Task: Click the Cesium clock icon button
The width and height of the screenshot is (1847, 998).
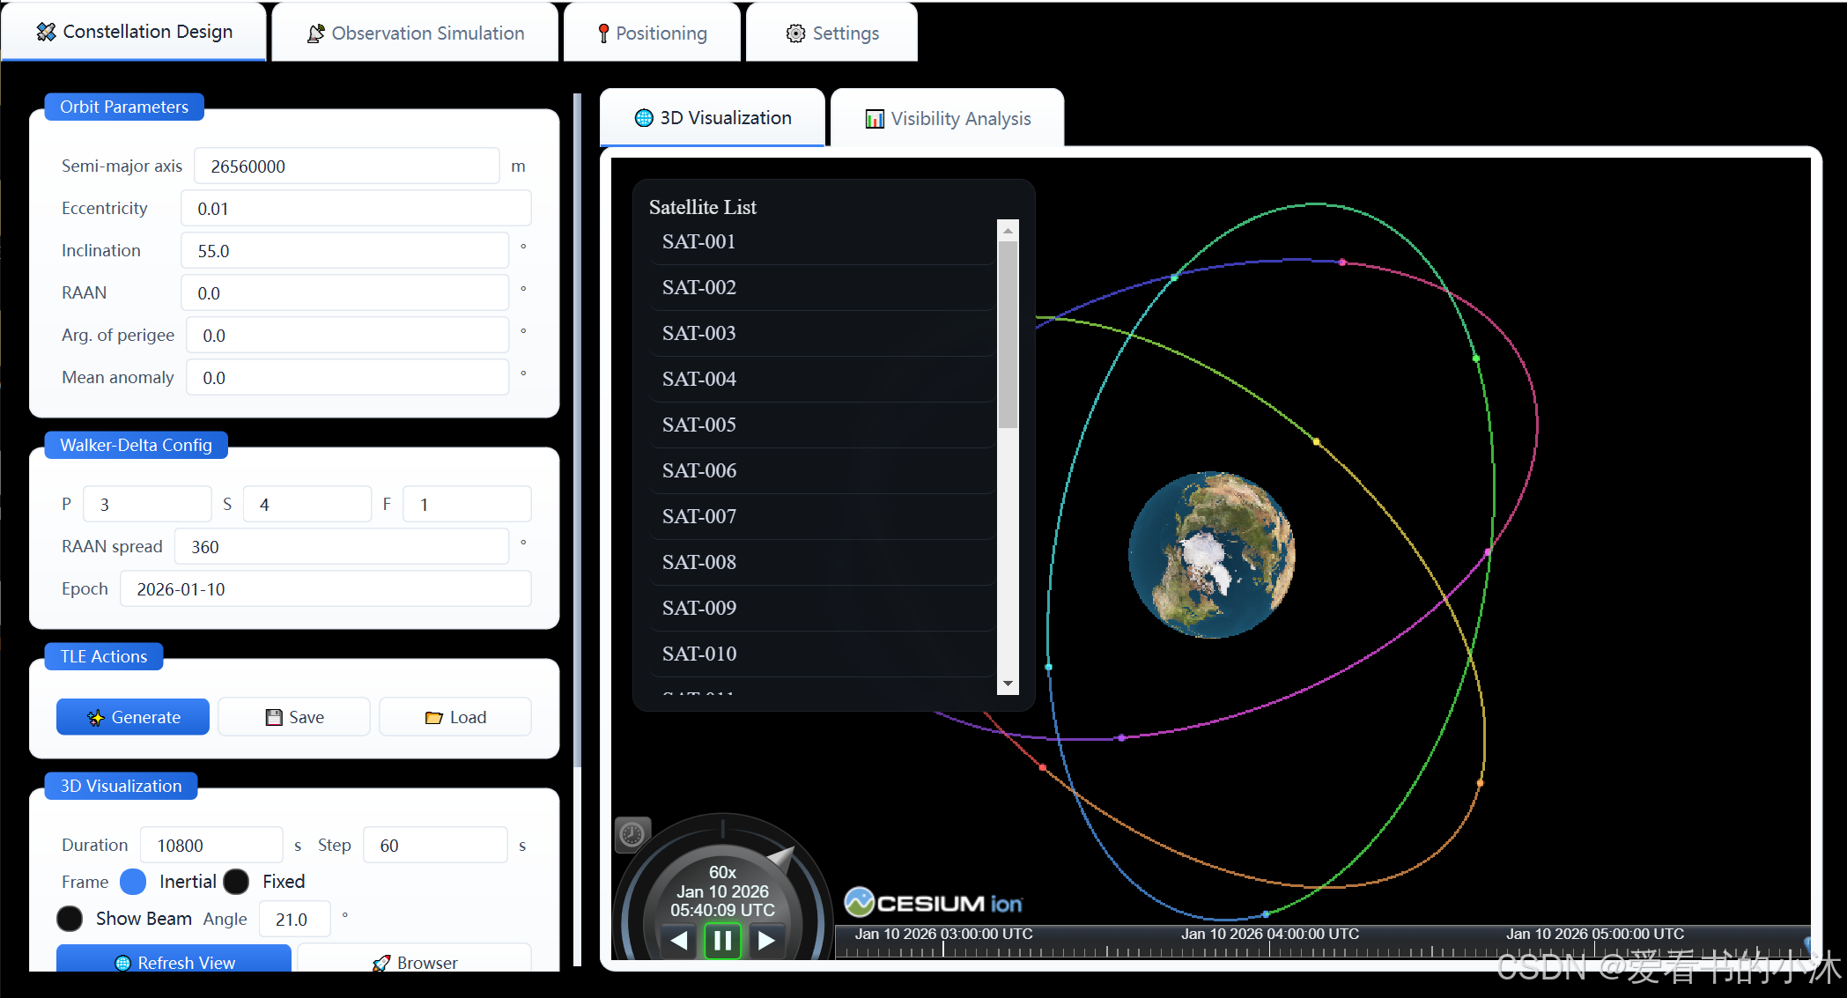Action: pyautogui.click(x=632, y=834)
